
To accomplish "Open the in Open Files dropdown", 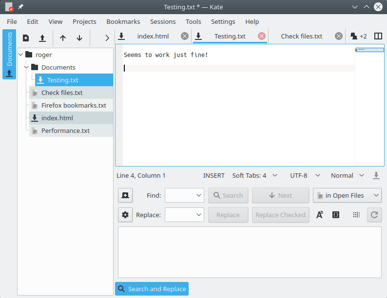I will pyautogui.click(x=347, y=195).
